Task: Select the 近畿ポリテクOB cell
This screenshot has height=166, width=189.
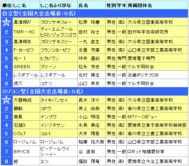Action: (157, 75)
